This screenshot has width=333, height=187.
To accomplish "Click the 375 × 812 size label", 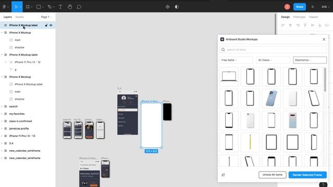I will [151, 151].
